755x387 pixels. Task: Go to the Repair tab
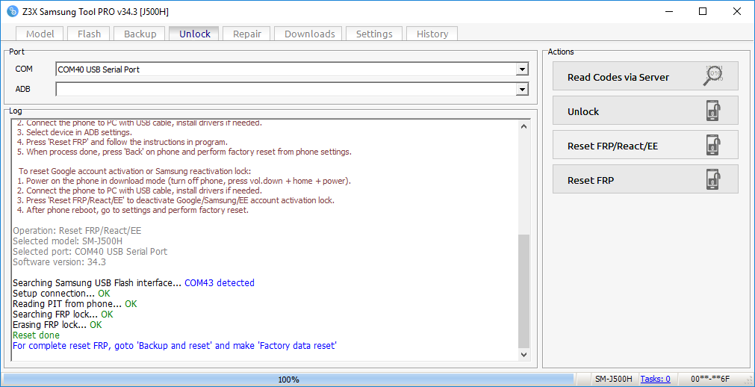coord(247,34)
